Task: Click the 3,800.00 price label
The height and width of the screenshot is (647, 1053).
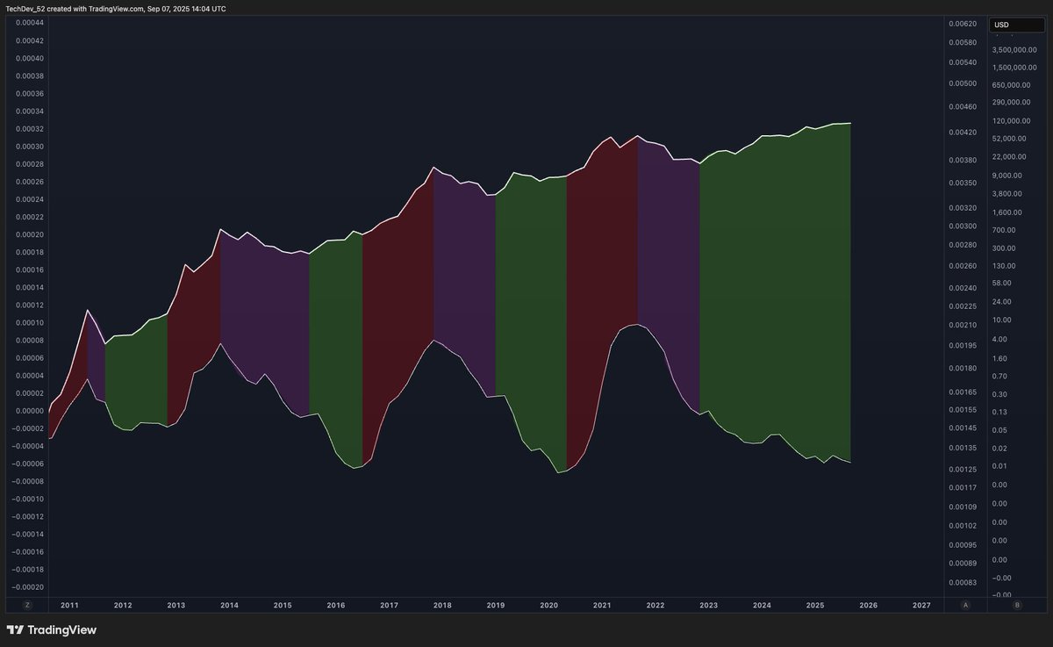Action: [x=1008, y=193]
